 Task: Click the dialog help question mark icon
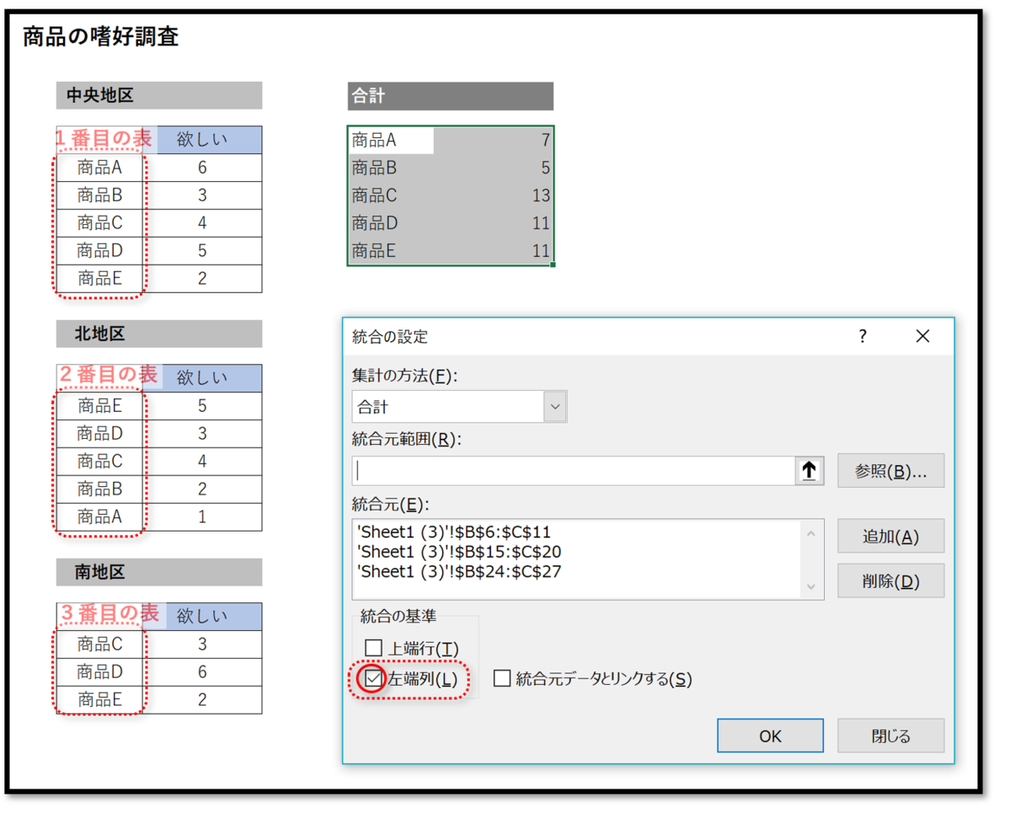pyautogui.click(x=862, y=336)
